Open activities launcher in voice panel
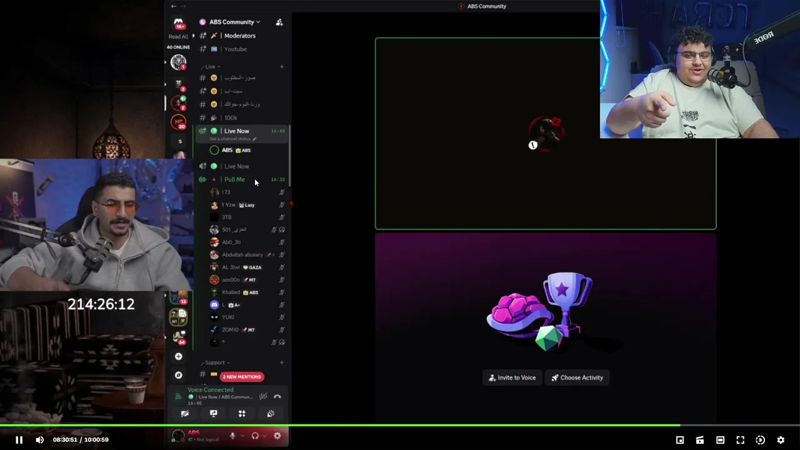This screenshot has height=450, width=800. click(x=242, y=414)
